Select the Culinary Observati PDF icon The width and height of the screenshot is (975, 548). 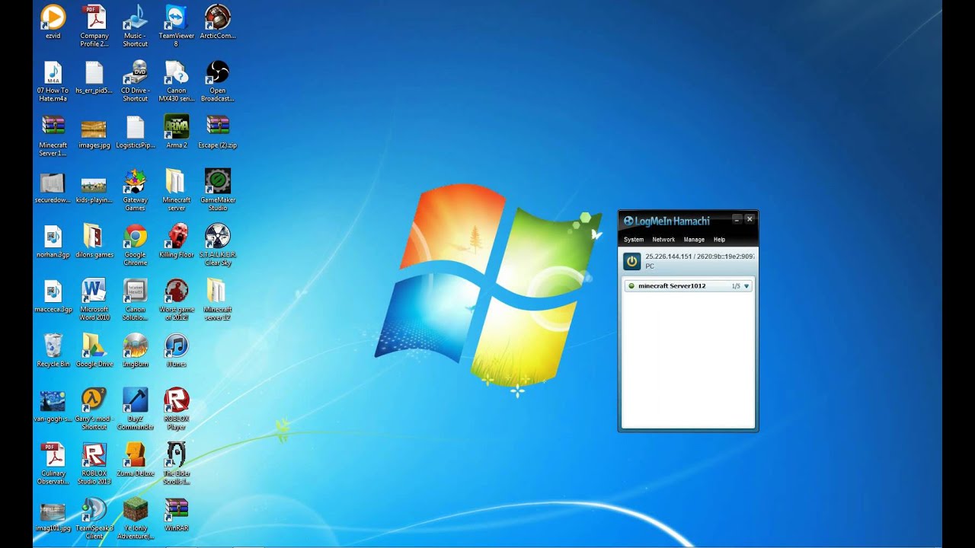coord(53,454)
